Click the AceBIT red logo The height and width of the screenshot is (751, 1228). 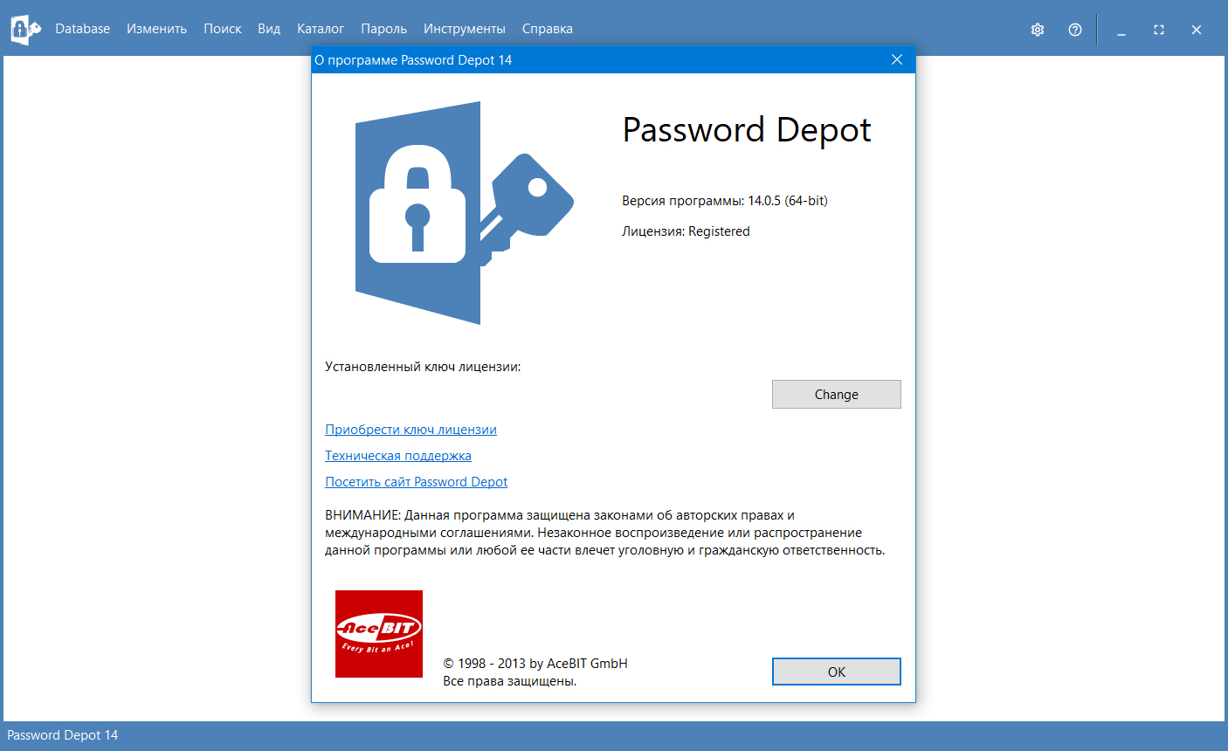coord(379,634)
